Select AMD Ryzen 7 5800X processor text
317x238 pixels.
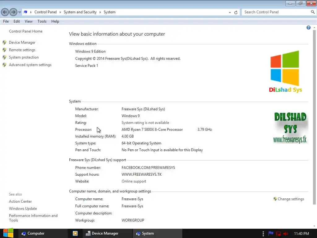pyautogui.click(x=152, y=130)
